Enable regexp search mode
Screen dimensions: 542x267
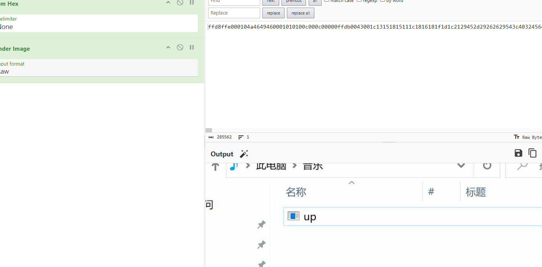[x=359, y=1]
